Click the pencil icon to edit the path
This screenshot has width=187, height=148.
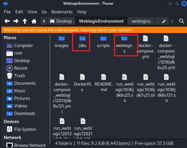(164, 21)
